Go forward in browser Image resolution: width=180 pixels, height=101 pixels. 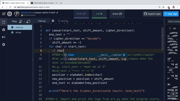(x=6, y=7)
